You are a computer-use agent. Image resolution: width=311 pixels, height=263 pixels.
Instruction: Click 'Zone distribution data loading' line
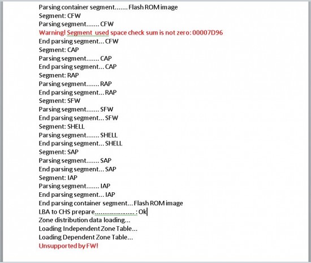(x=85, y=220)
